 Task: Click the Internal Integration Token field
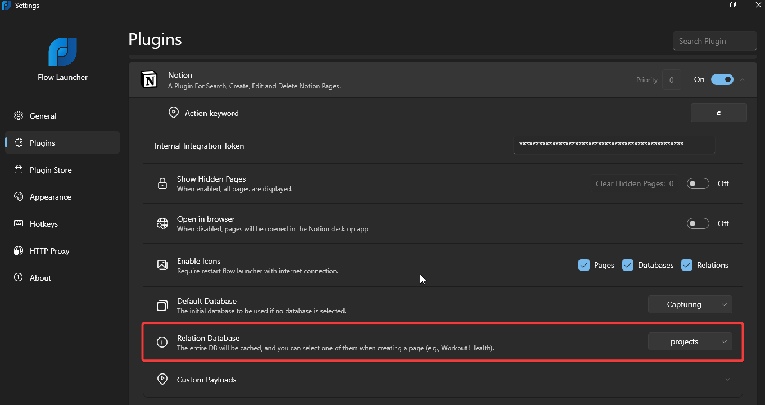[x=614, y=145]
